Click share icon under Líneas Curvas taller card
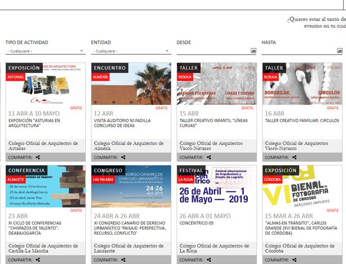The height and width of the screenshot is (264, 346). click(209, 158)
